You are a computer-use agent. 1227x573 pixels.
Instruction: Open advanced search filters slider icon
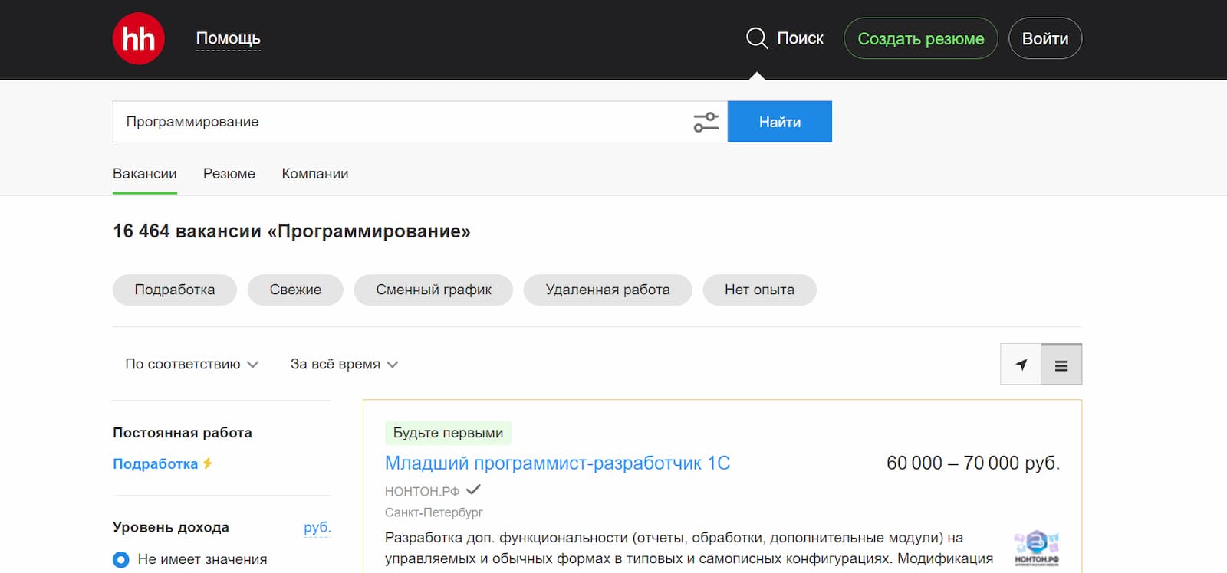tap(706, 122)
